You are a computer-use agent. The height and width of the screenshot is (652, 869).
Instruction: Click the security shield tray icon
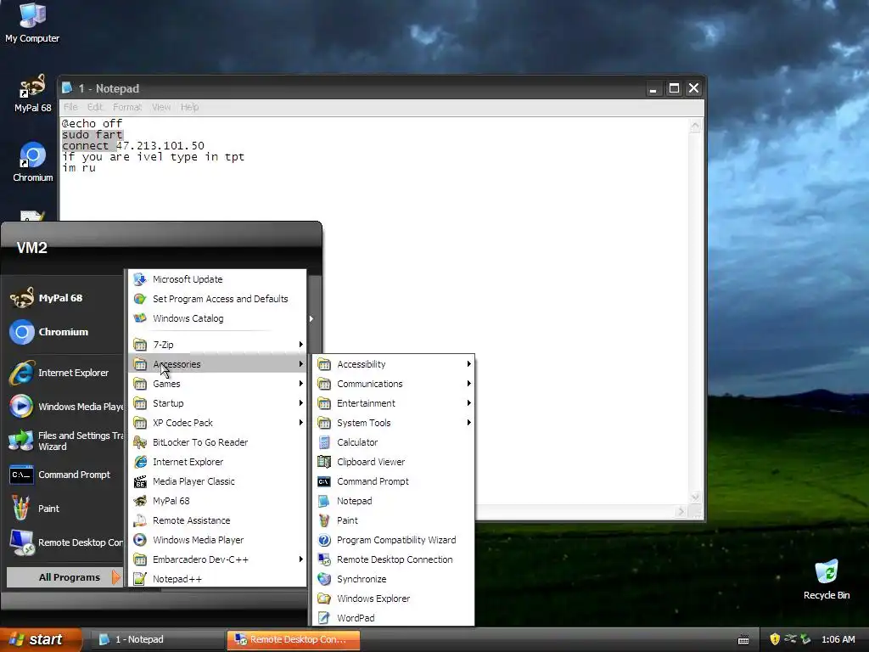coord(775,639)
